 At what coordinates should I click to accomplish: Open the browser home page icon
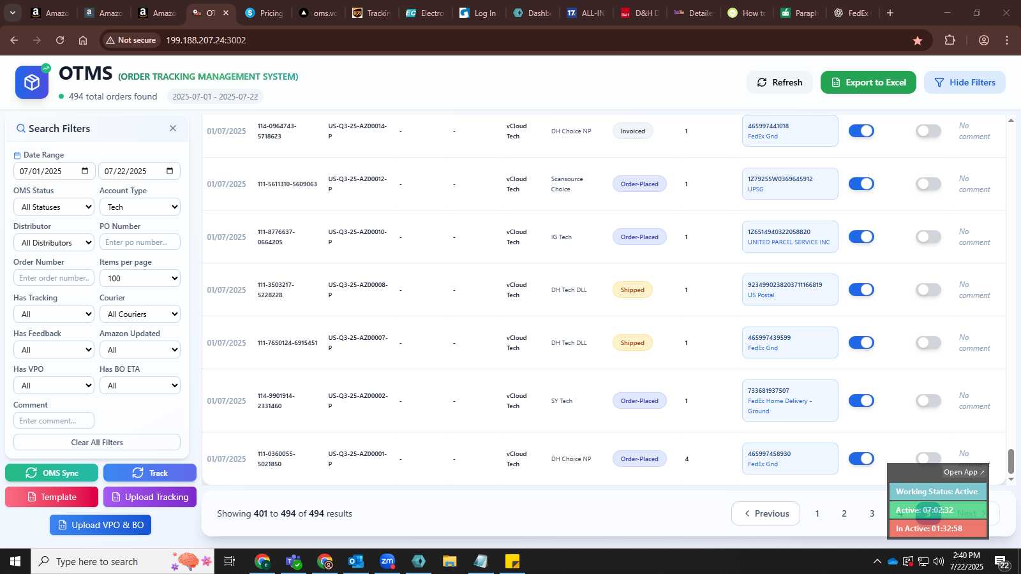click(x=83, y=40)
